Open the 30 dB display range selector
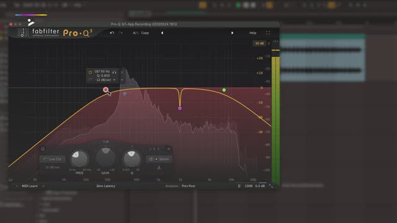Viewport: 397px width, 223px height. click(259, 43)
